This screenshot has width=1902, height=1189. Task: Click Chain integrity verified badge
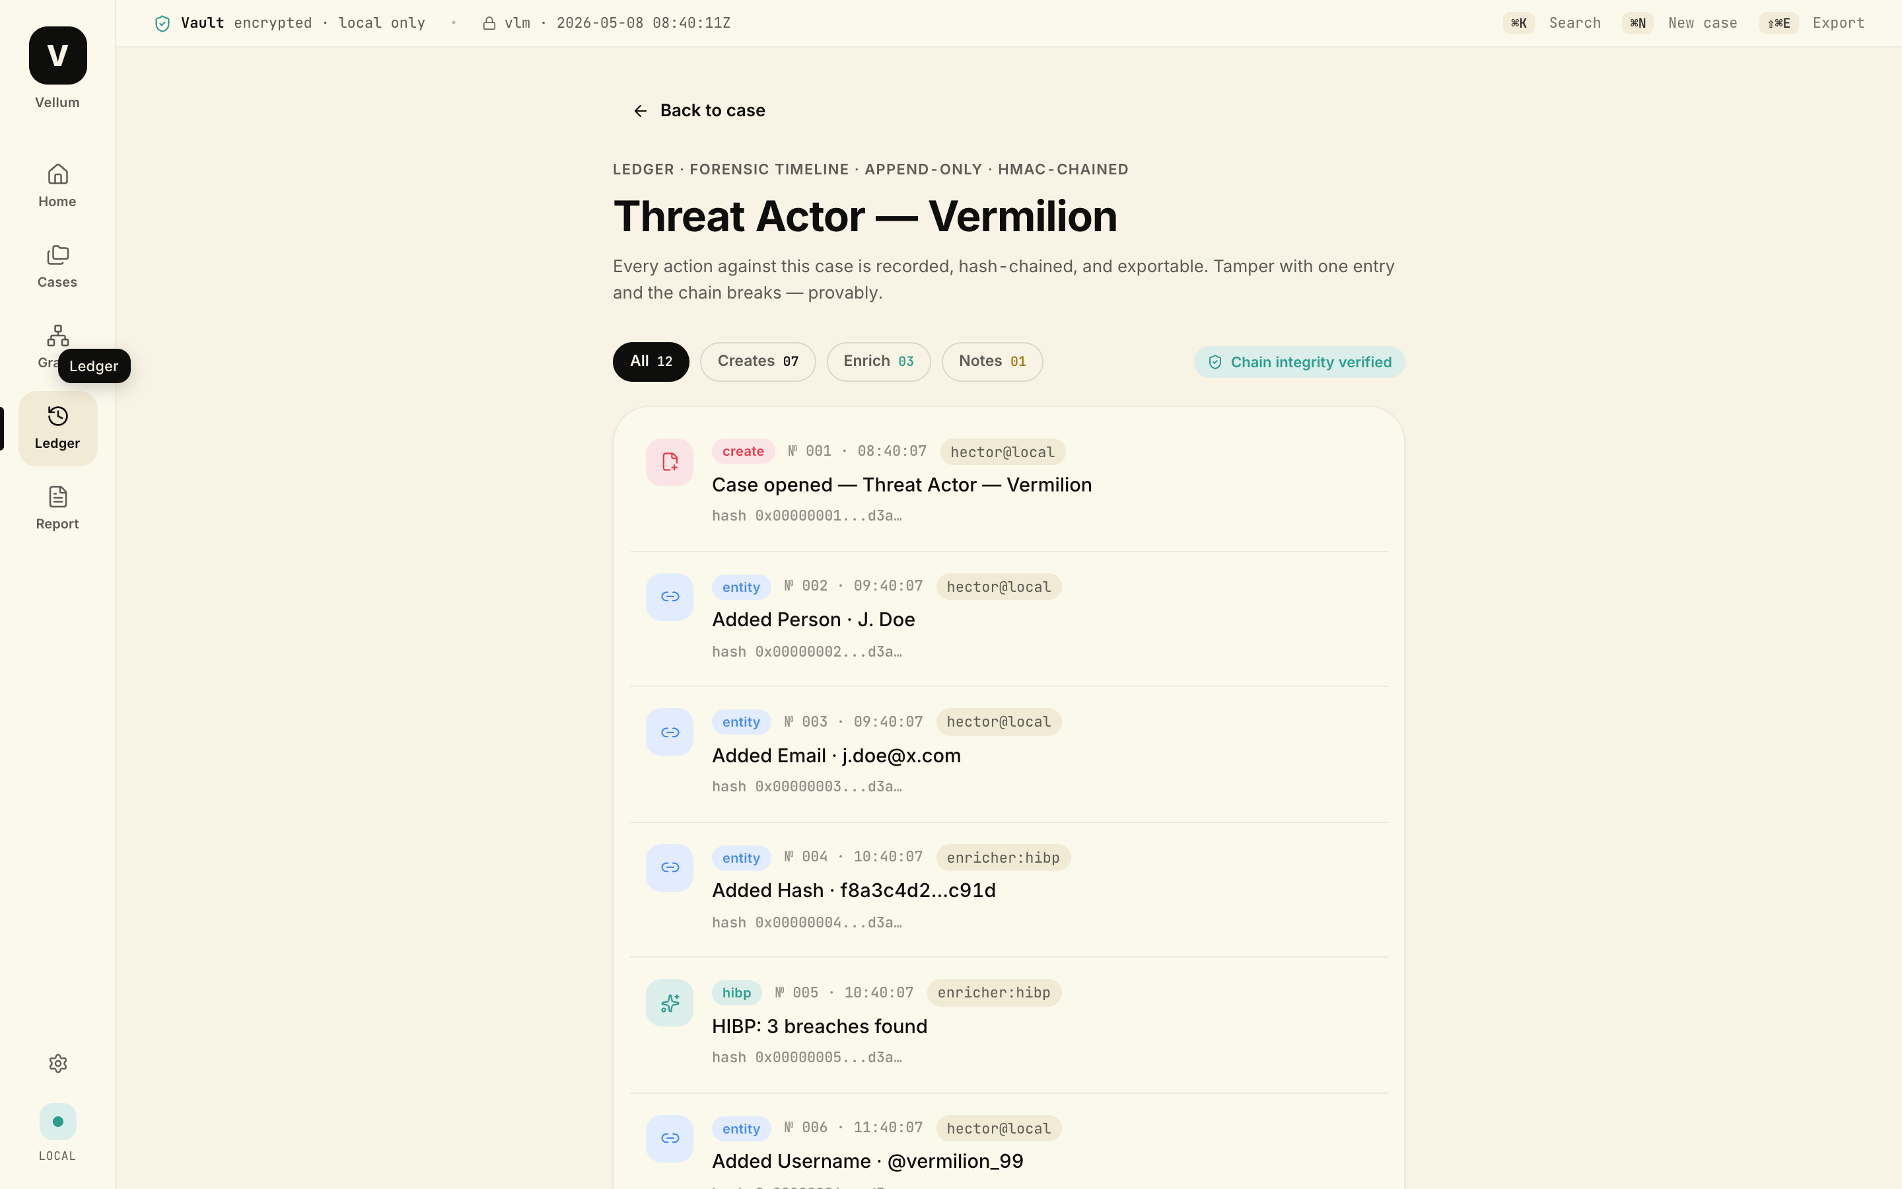point(1299,363)
